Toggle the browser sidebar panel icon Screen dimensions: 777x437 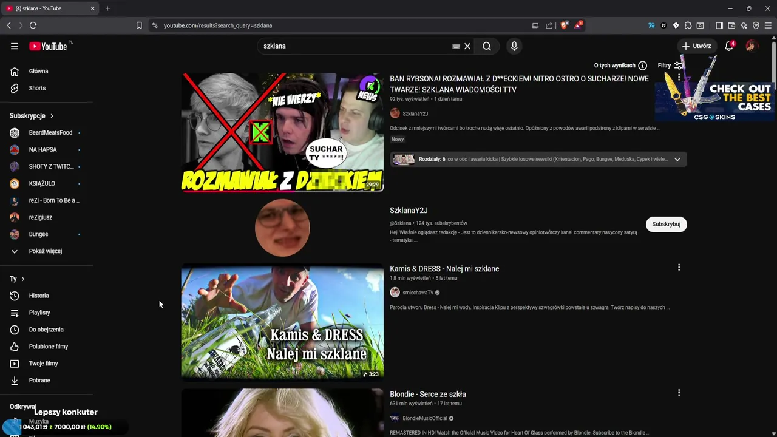click(719, 25)
